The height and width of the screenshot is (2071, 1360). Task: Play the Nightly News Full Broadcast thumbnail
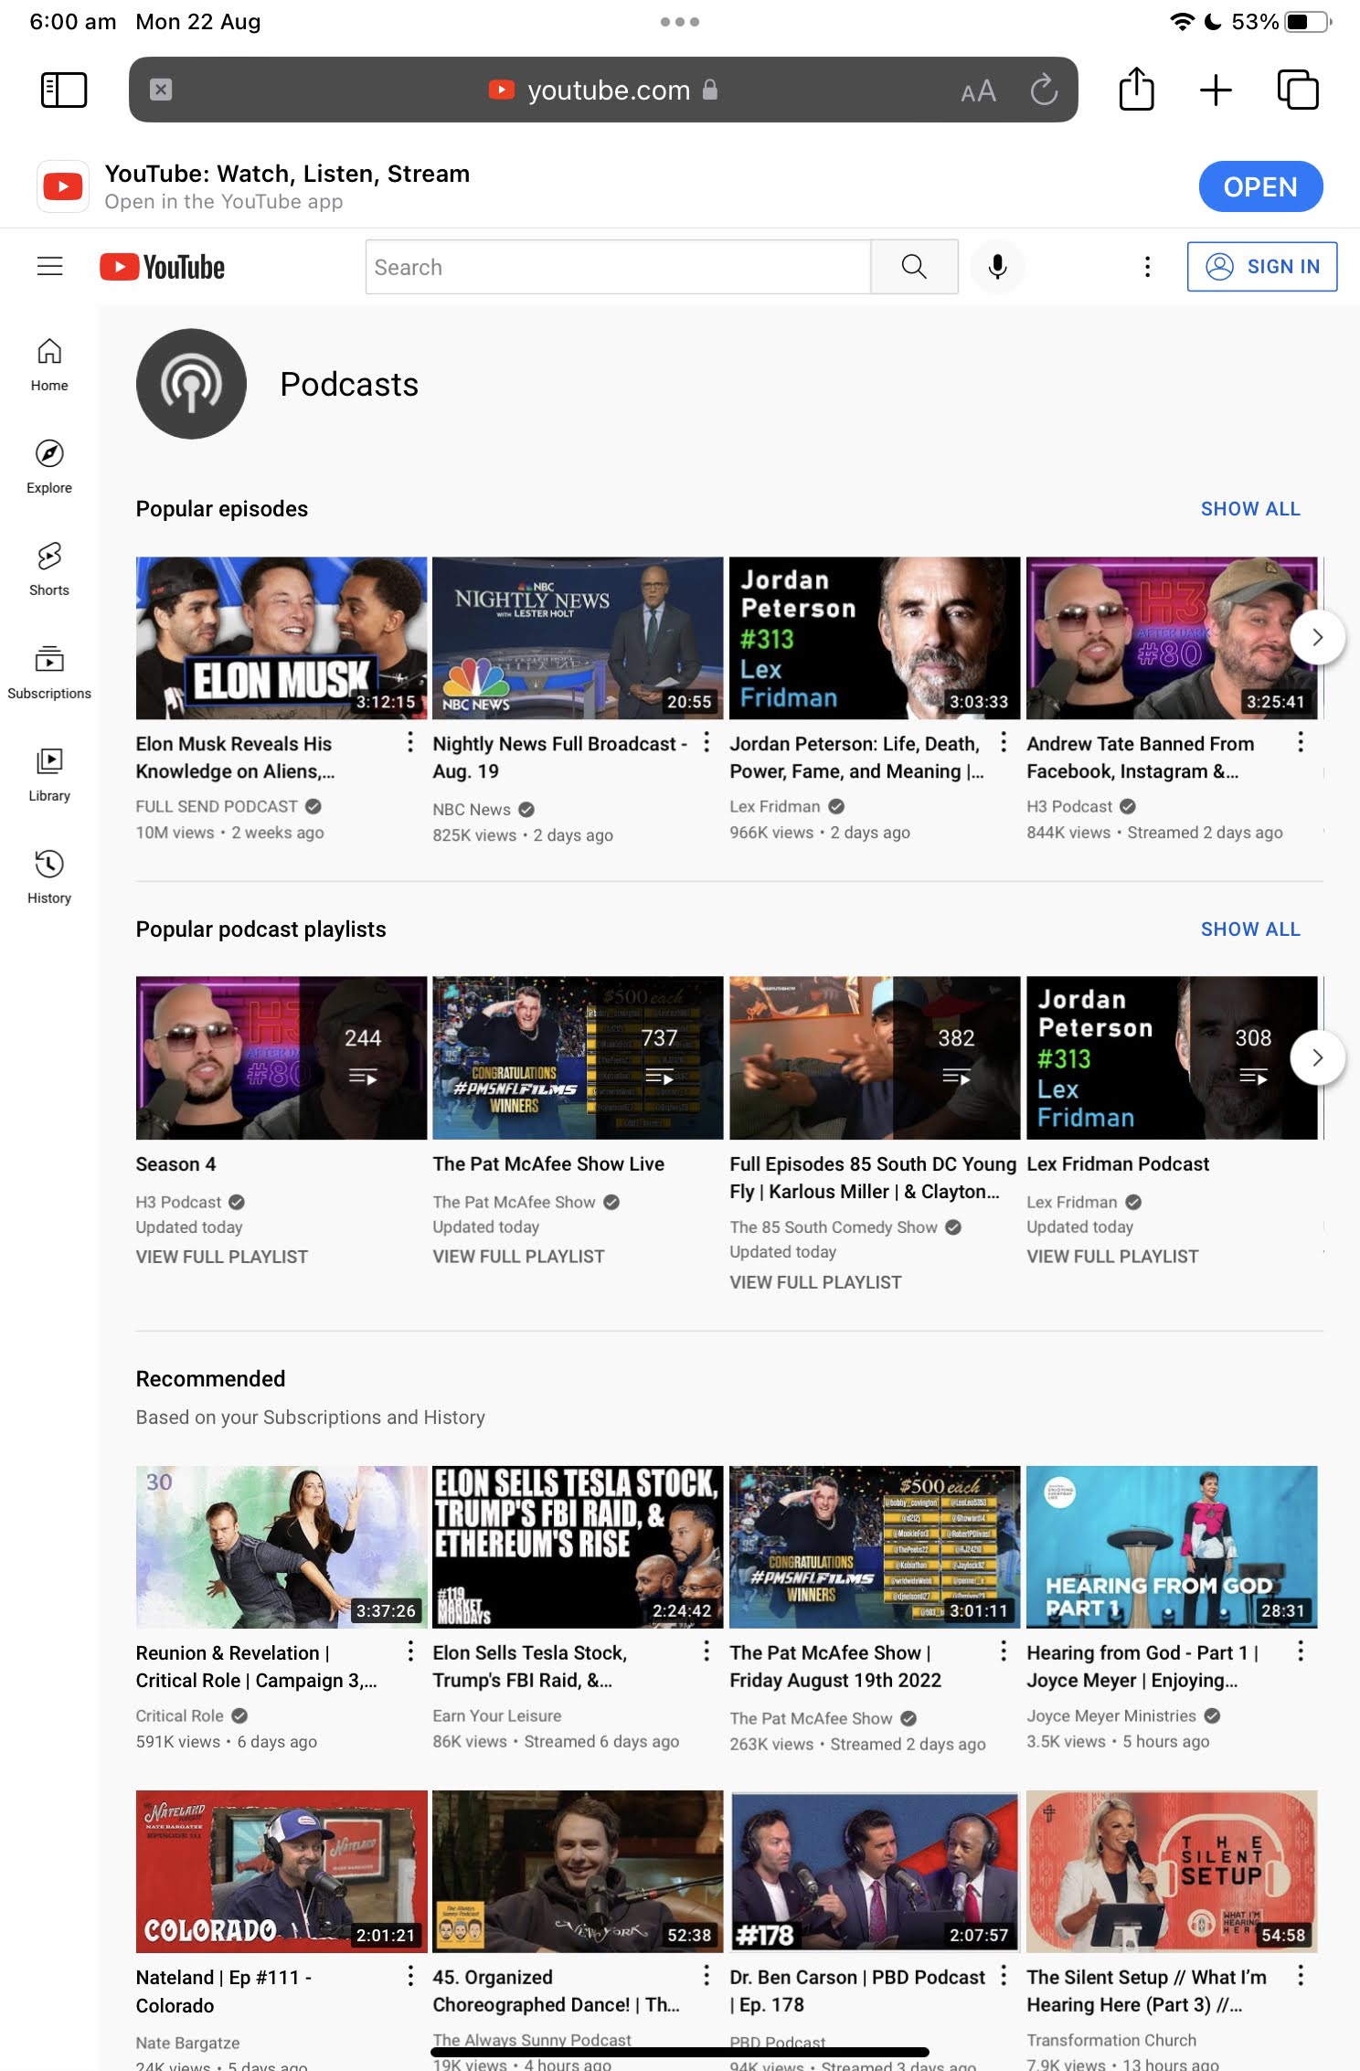coord(578,638)
